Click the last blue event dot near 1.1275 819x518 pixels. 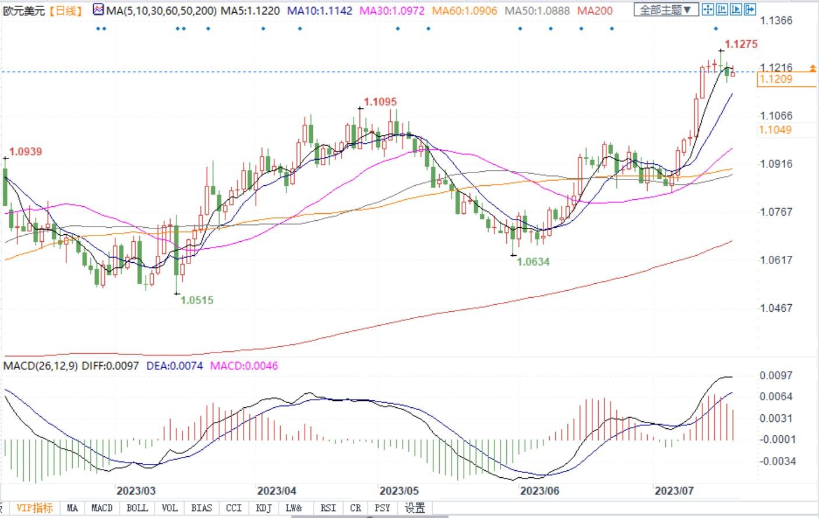(716, 29)
